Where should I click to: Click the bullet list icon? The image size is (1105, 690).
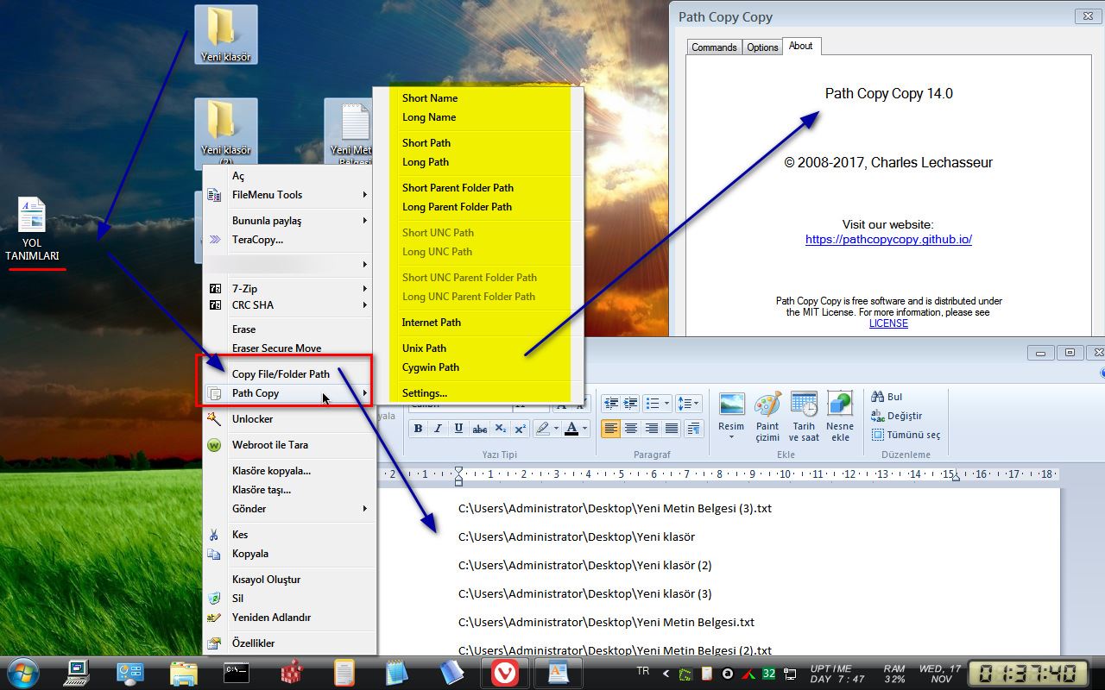pos(653,404)
